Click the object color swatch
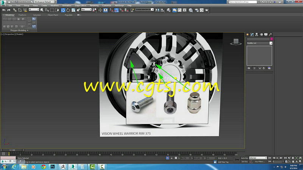 point(271,39)
